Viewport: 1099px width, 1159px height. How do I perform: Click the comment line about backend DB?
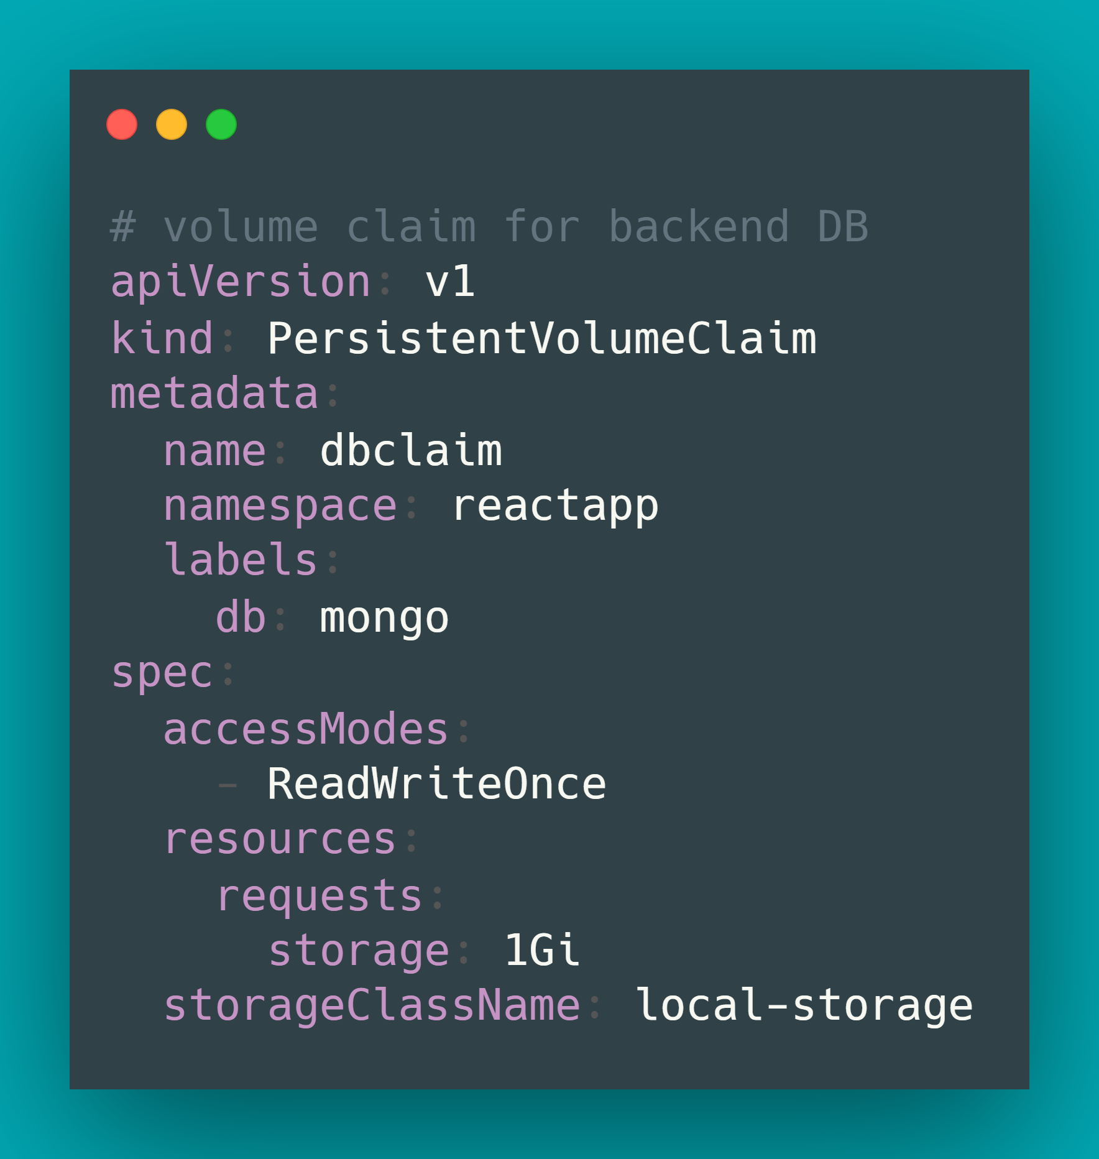point(489,226)
